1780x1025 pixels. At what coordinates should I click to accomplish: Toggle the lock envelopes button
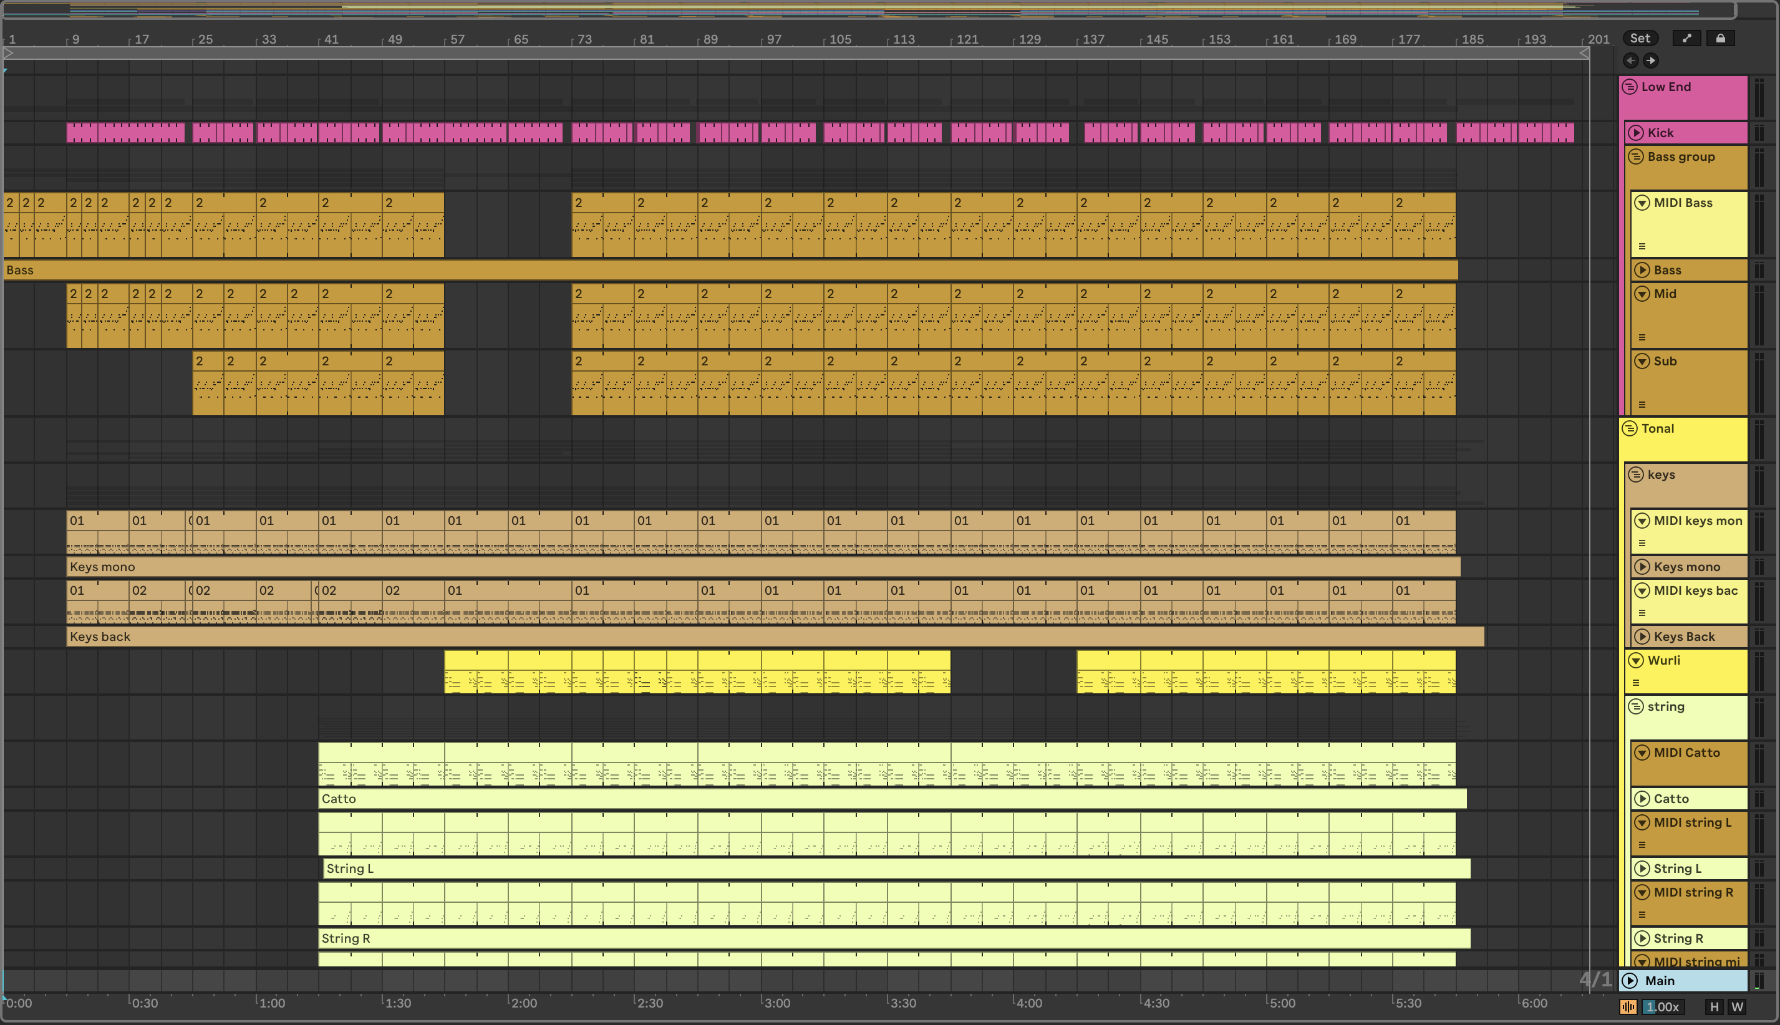click(x=1720, y=39)
